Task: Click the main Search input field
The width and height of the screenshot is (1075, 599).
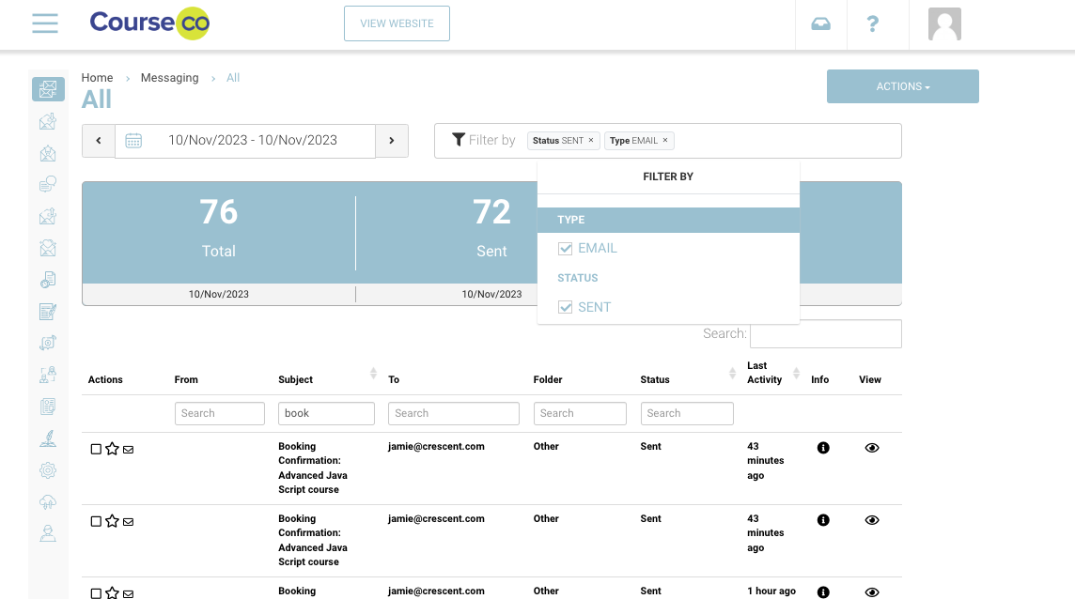Action: (x=825, y=334)
